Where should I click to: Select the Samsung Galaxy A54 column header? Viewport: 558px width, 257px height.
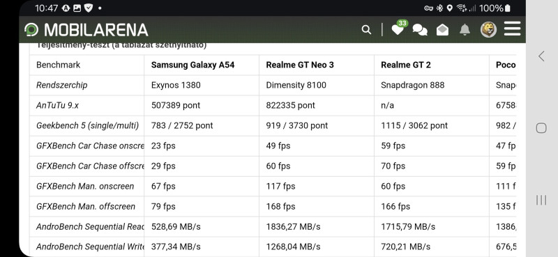193,65
